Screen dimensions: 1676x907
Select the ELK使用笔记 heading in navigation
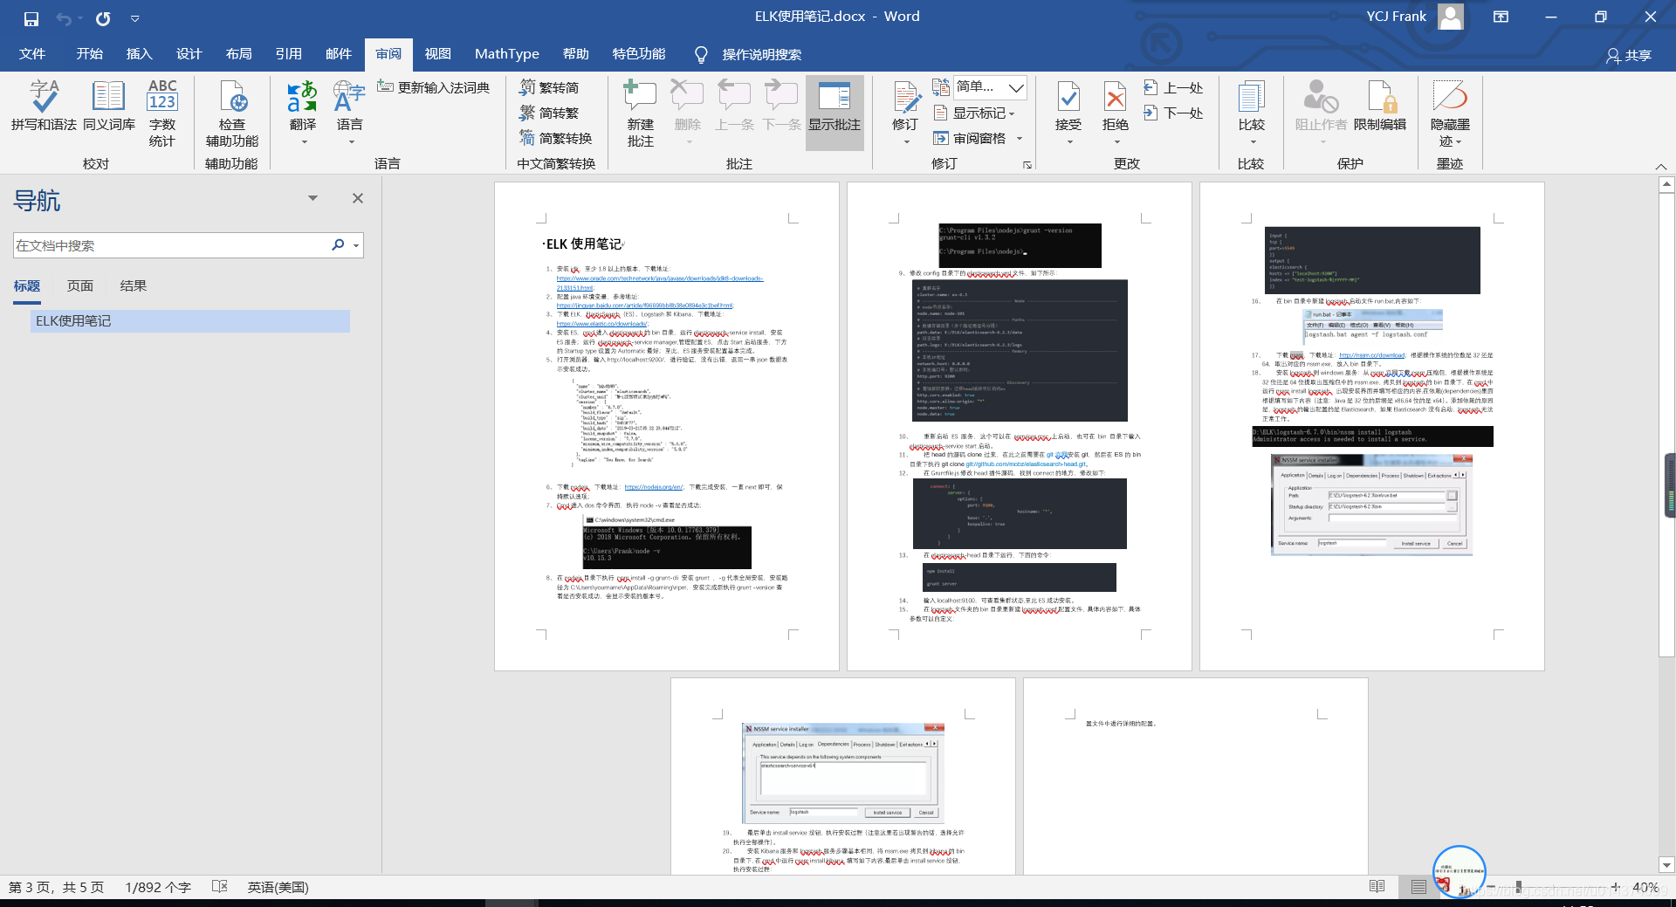[190, 321]
